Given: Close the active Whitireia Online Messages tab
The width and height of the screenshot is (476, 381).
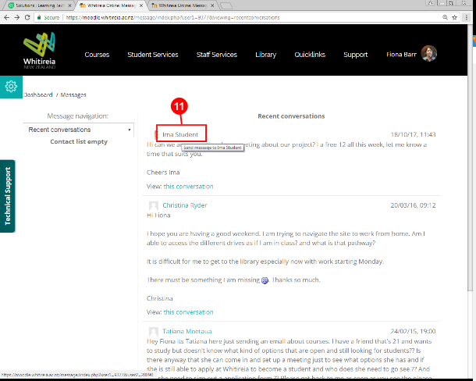Looking at the screenshot, I should pos(141,5).
